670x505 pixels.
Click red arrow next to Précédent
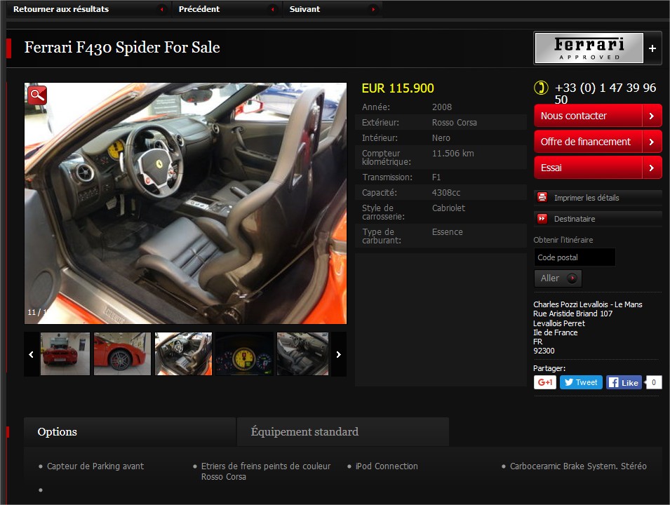click(273, 9)
